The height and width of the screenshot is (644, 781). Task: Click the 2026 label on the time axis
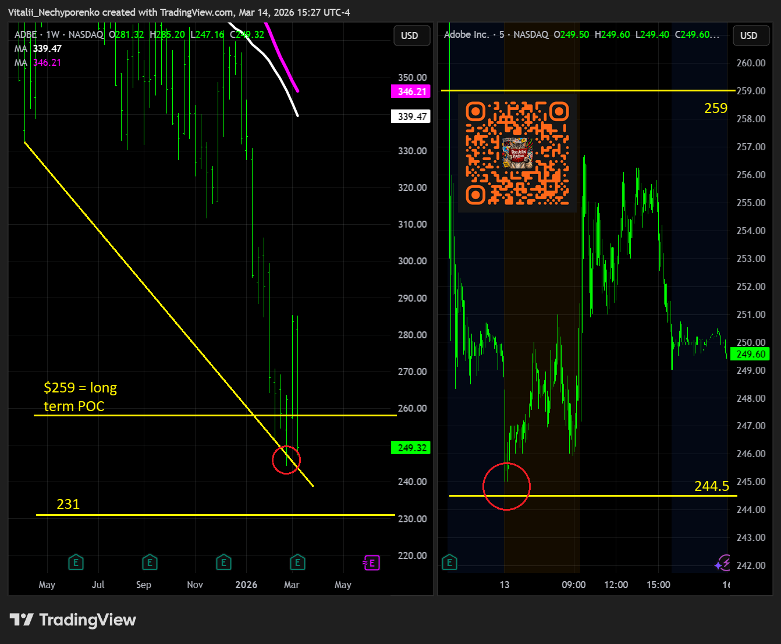coord(246,585)
